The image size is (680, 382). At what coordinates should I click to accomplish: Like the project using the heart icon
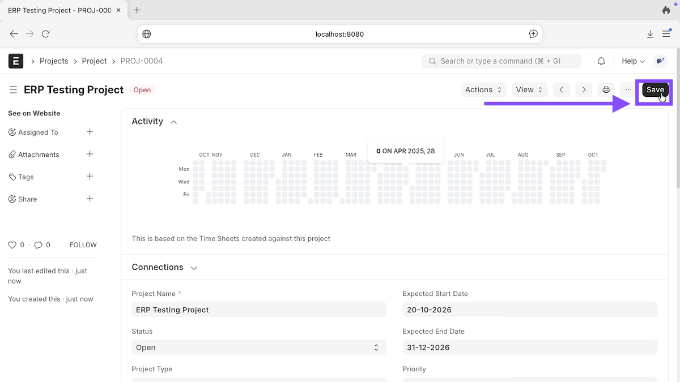click(11, 244)
